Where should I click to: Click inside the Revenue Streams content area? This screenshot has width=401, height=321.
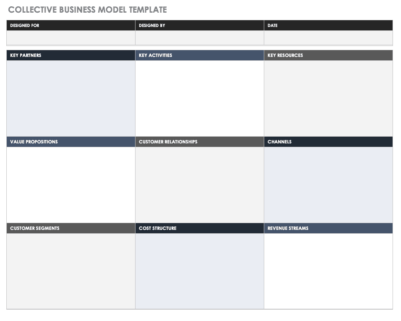pyautogui.click(x=328, y=271)
